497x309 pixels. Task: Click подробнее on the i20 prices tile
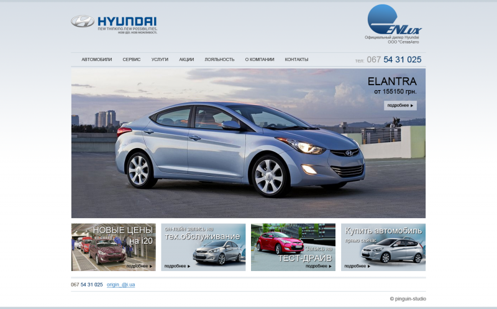(x=139, y=266)
